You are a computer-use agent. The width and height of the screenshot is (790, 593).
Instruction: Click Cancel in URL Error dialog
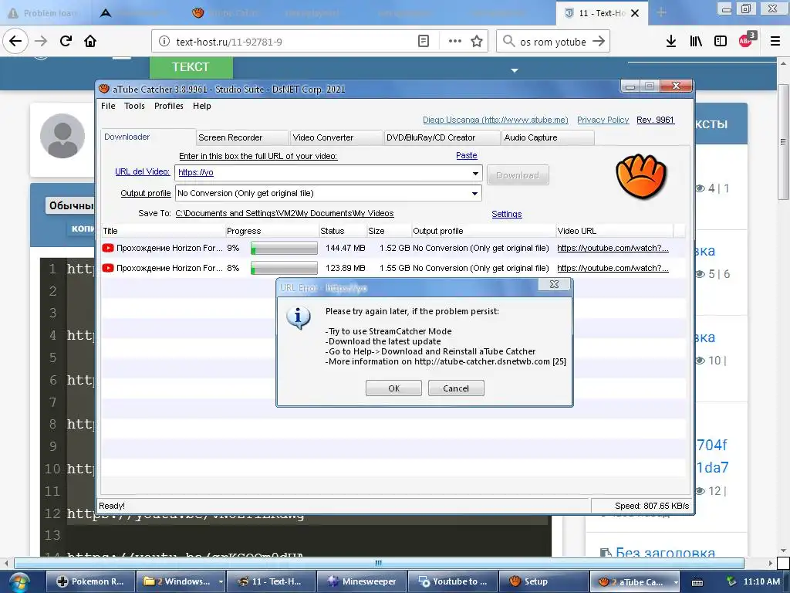456,388
